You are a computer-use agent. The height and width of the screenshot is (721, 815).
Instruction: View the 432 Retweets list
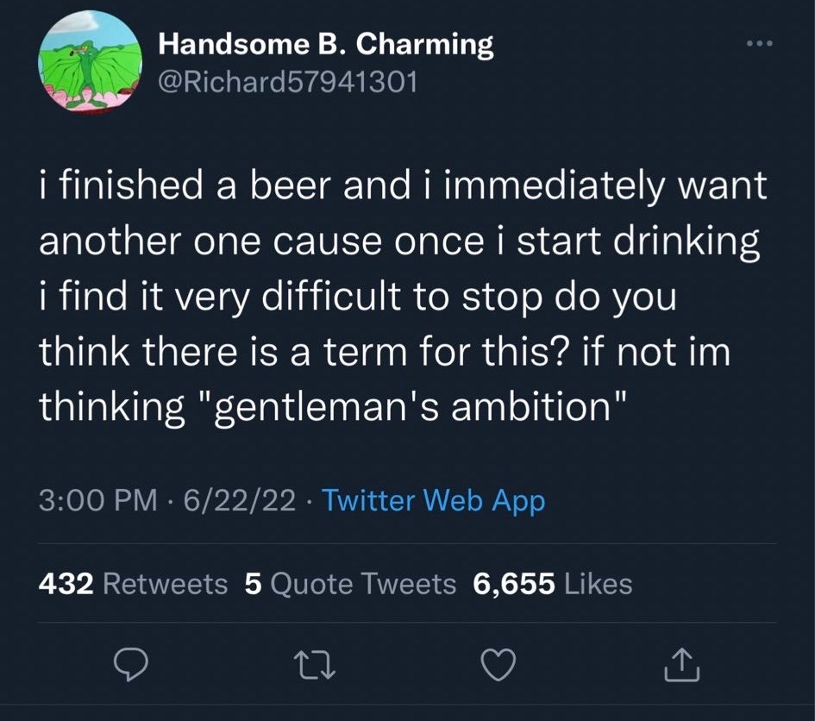(133, 583)
